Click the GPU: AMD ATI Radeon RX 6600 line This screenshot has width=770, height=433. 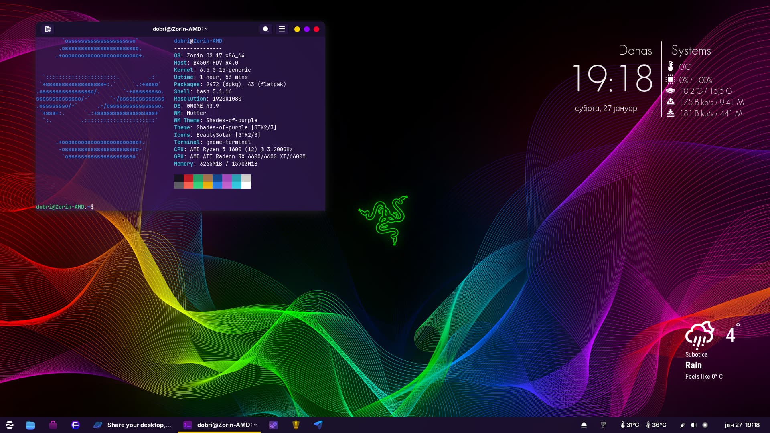pos(240,157)
